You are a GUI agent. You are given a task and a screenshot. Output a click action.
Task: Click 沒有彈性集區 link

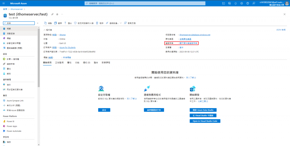click(x=185, y=39)
